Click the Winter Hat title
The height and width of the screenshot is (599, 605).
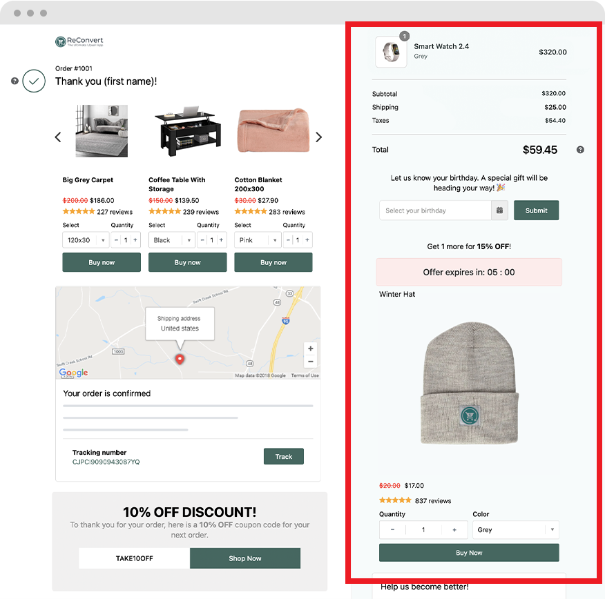click(x=397, y=294)
